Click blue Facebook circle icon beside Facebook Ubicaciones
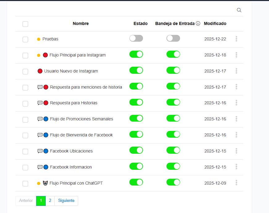The image size is (269, 213). (x=46, y=151)
